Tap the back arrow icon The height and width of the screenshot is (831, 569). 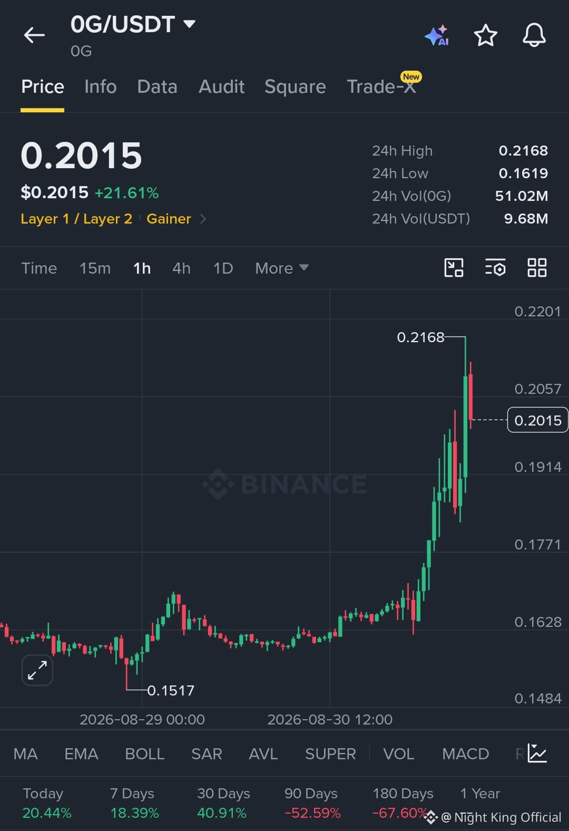(34, 35)
